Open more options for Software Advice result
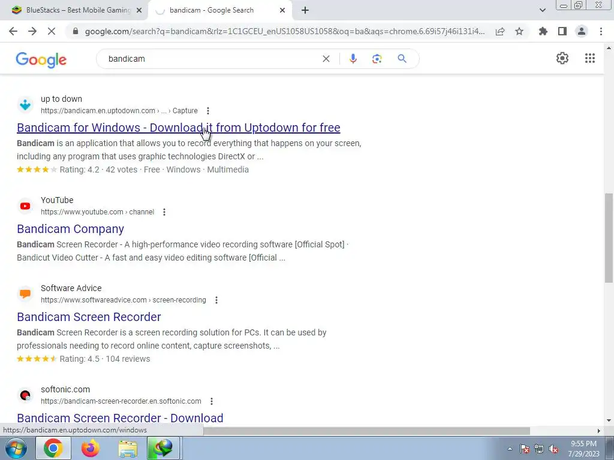 point(216,300)
